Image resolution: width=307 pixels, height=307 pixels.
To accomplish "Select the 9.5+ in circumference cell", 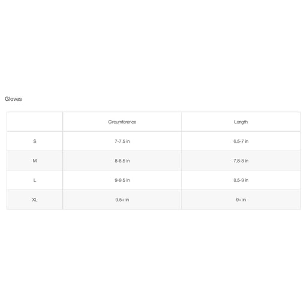I will click(122, 200).
